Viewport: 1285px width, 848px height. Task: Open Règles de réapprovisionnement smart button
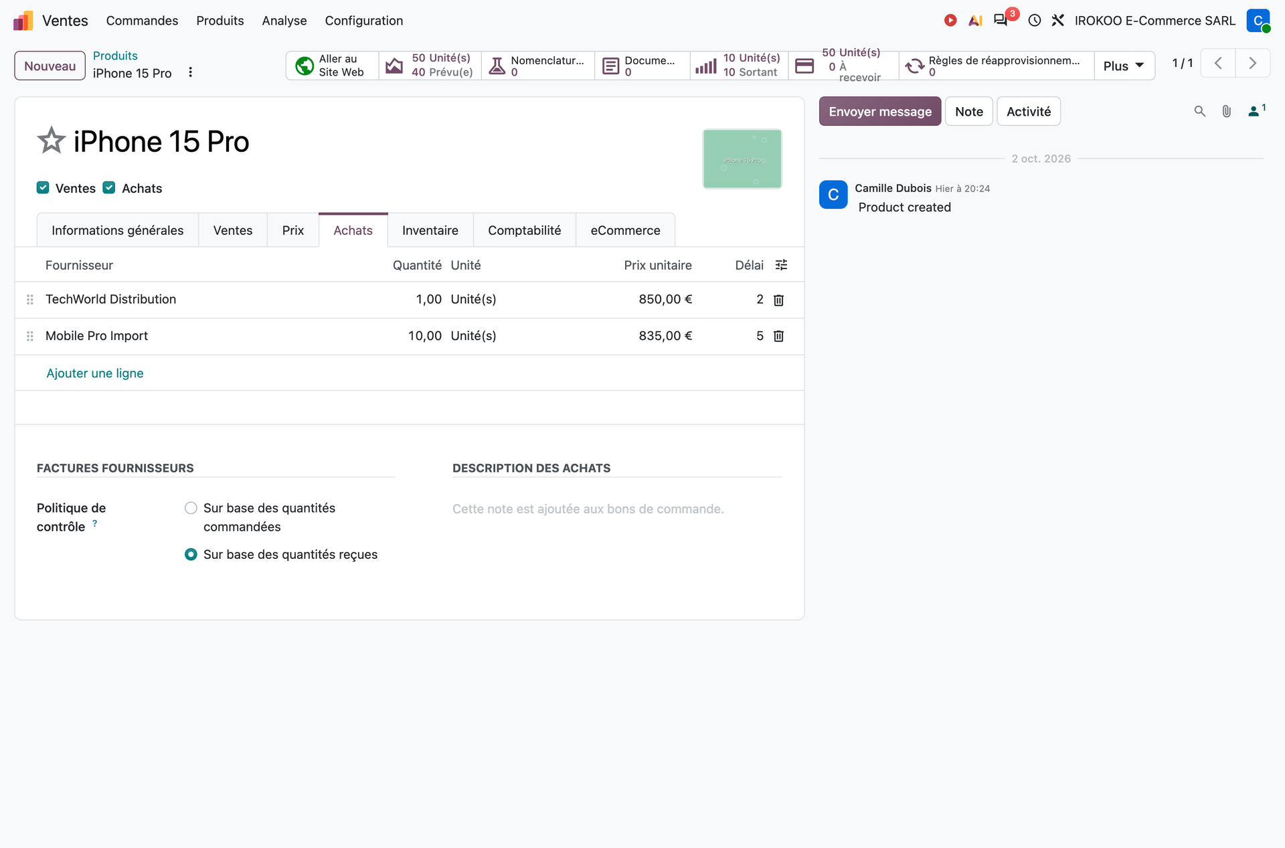(x=997, y=66)
